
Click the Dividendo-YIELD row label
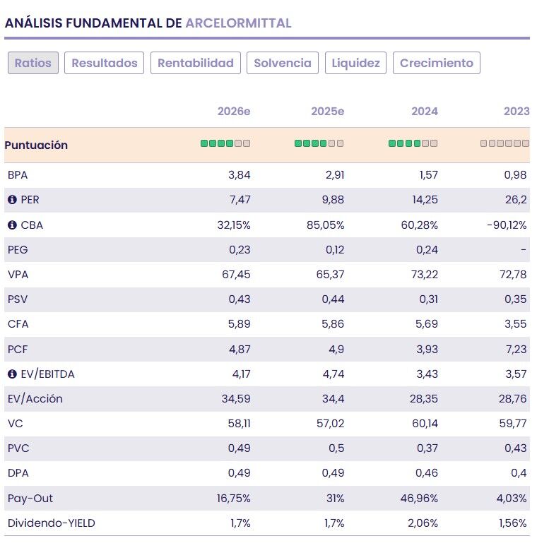pyautogui.click(x=51, y=523)
